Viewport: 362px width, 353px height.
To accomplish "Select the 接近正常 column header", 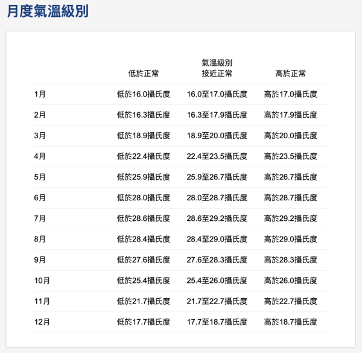I will pos(217,74).
